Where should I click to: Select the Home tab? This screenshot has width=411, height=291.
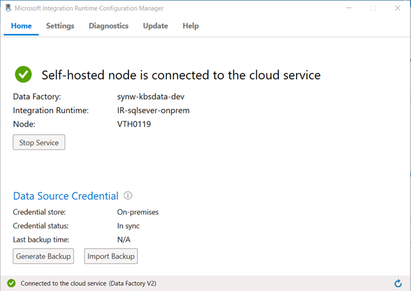click(x=21, y=26)
